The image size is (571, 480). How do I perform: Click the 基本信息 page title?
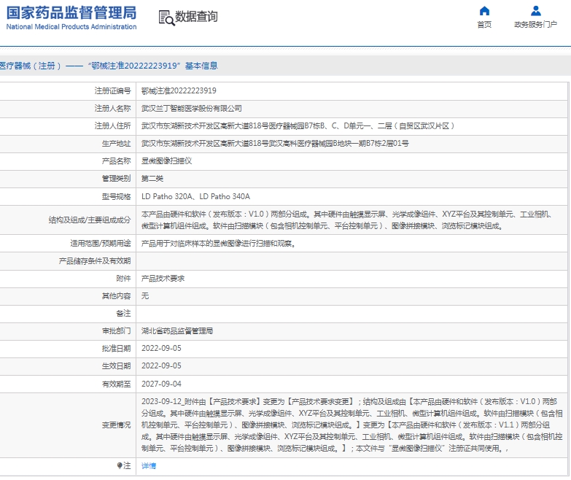201,66
